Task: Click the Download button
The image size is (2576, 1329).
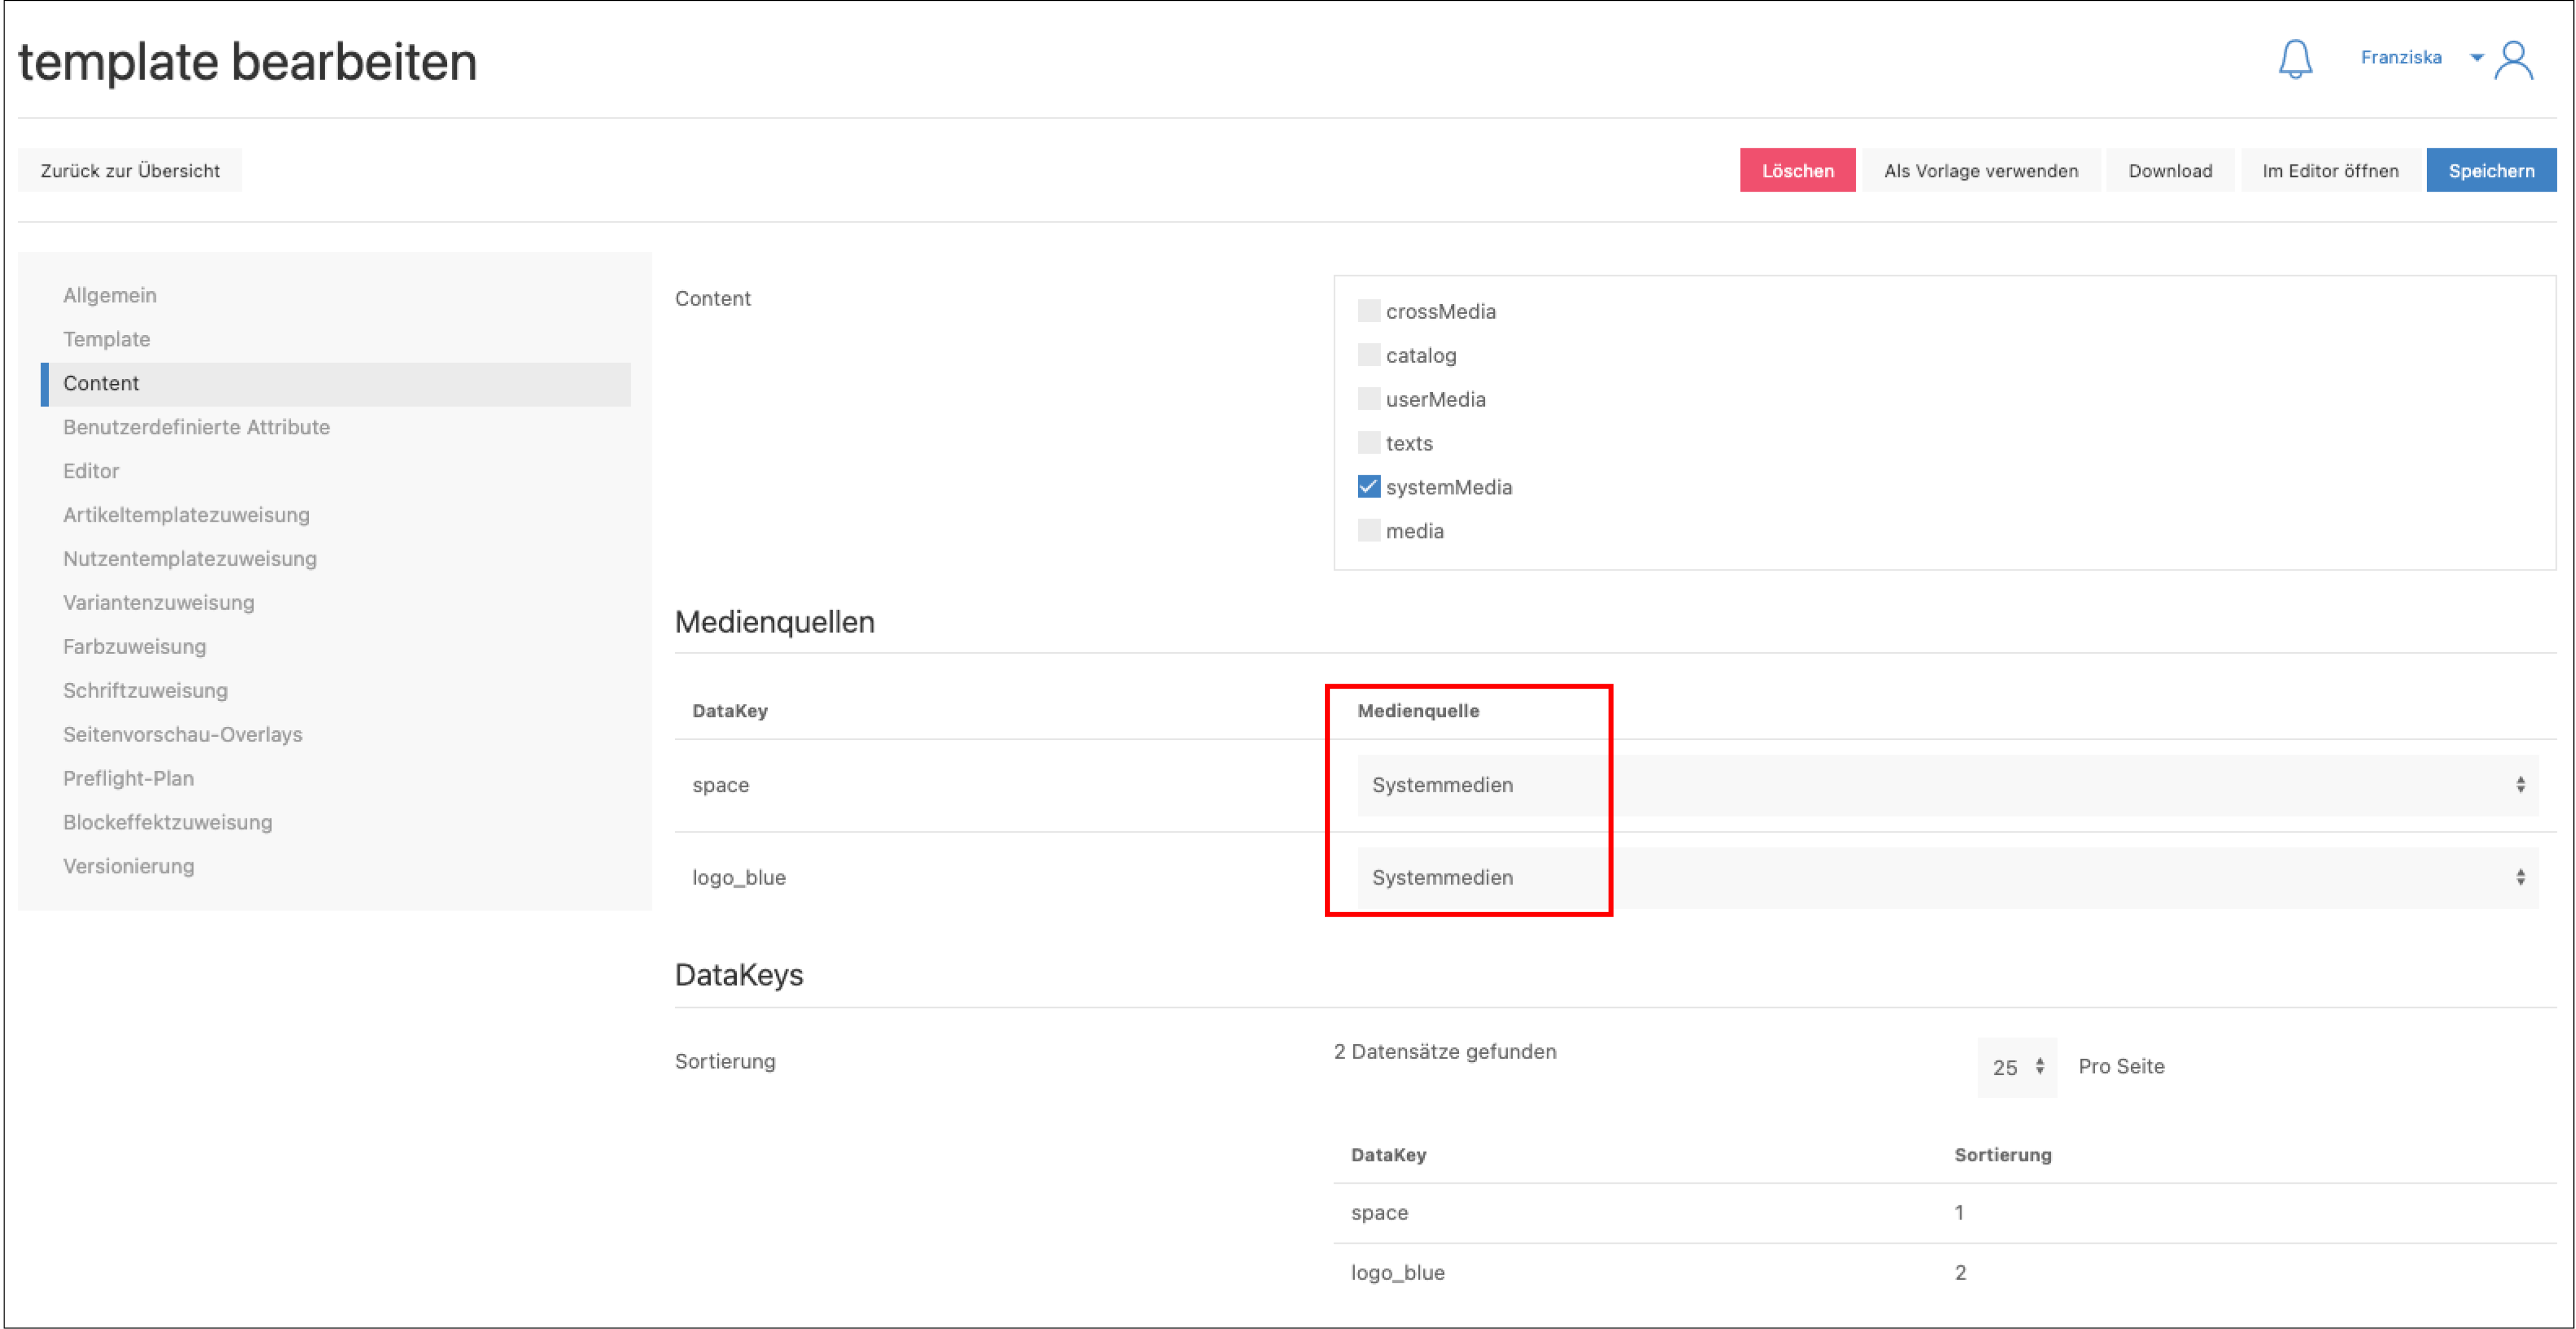Action: [2169, 171]
